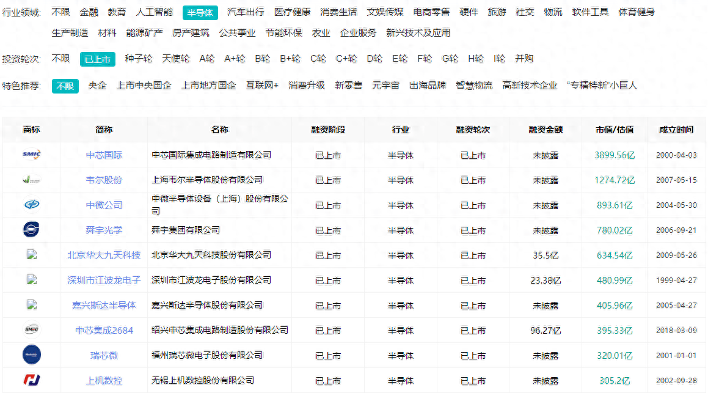Choose the 高新技术企业 feature filter

point(530,86)
